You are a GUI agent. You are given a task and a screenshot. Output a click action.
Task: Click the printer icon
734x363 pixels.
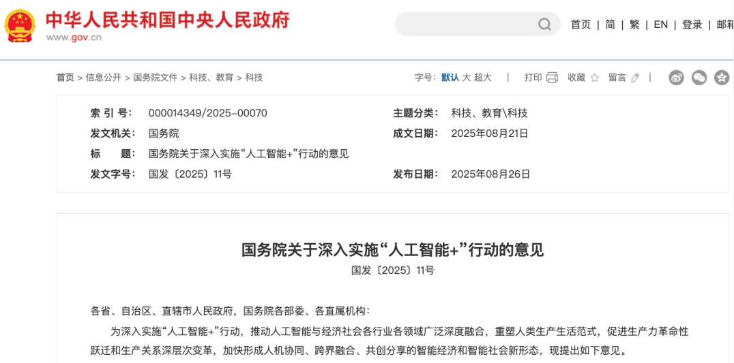pyautogui.click(x=553, y=78)
